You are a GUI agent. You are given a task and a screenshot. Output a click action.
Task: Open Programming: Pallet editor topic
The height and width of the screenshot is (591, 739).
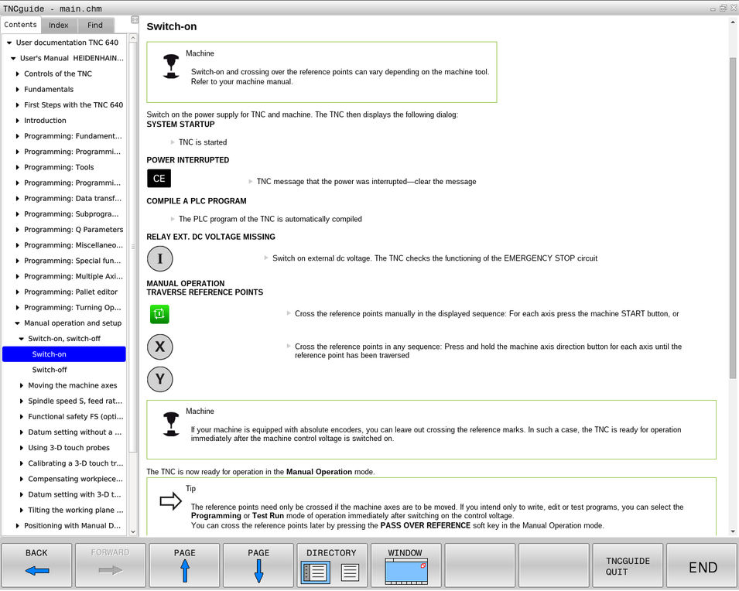click(x=70, y=292)
